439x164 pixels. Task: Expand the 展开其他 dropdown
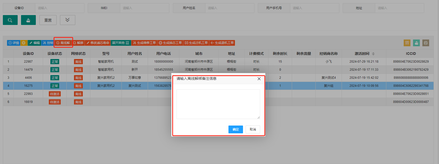121,43
